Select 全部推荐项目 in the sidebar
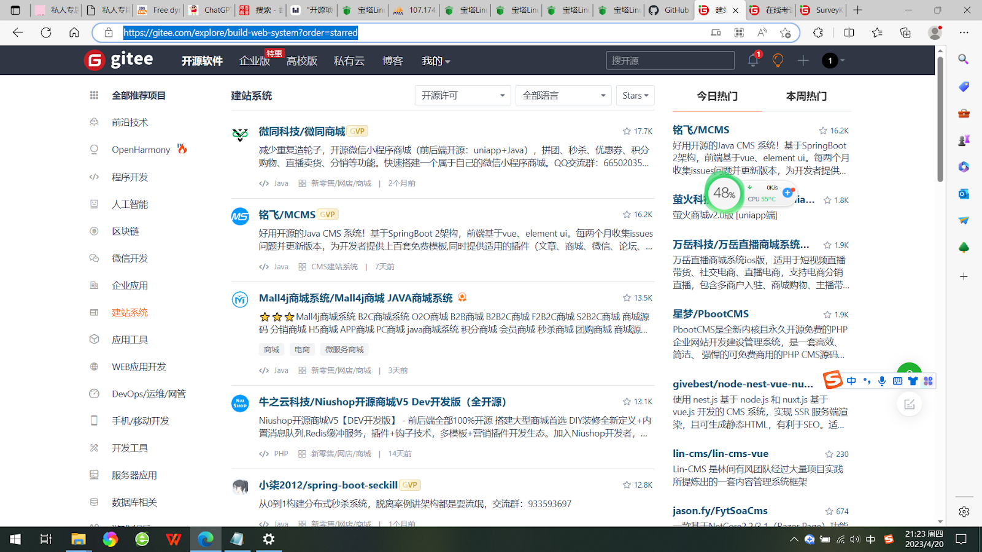982x552 pixels. tap(139, 96)
